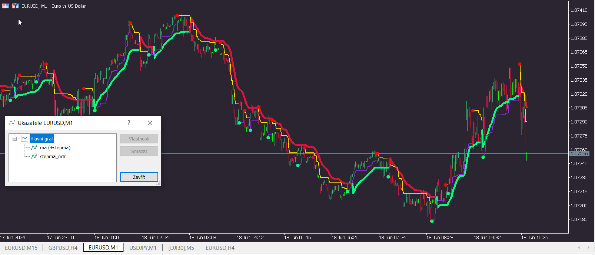
Task: Select the EURUSD,M1 chart tab
Action: pyautogui.click(x=103, y=248)
